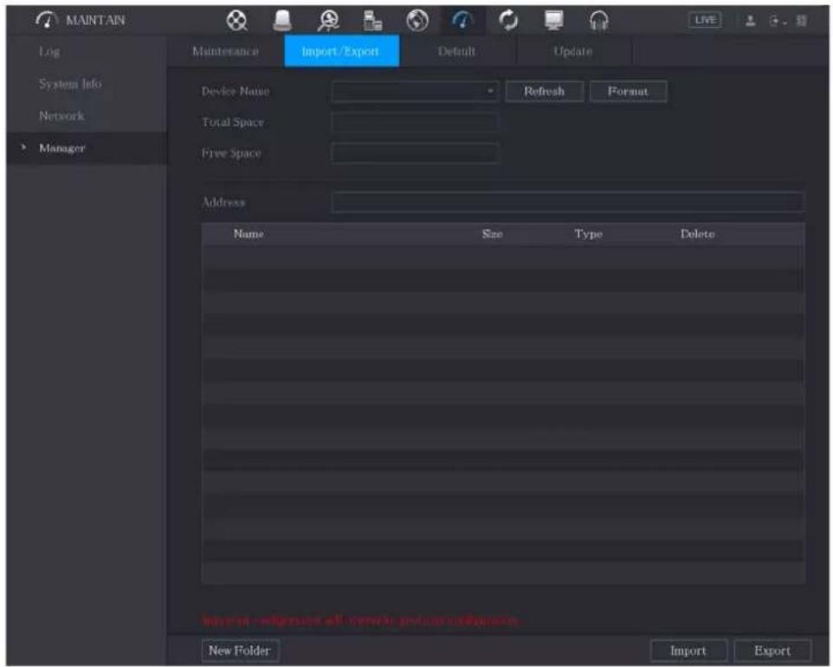Click the MAINTAIN gauge logo icon
The image size is (833, 667).
[46, 20]
